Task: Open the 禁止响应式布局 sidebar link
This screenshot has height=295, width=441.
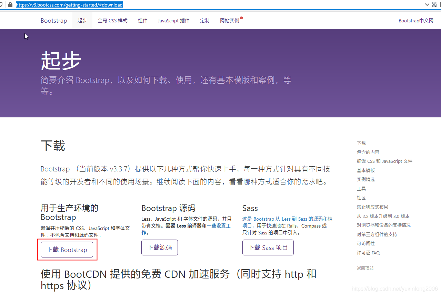Action: 372,207
